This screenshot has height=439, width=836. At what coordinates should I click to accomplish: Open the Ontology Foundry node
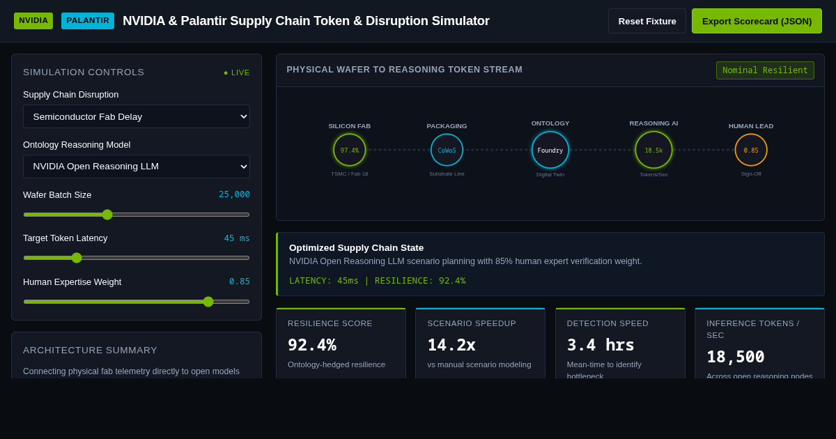[550, 150]
